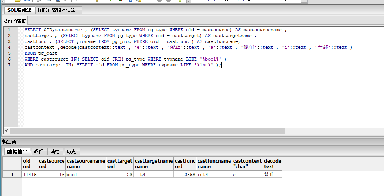The image size is (384, 196).
Task: Select the castsource cell with value 16
Action: (52, 175)
